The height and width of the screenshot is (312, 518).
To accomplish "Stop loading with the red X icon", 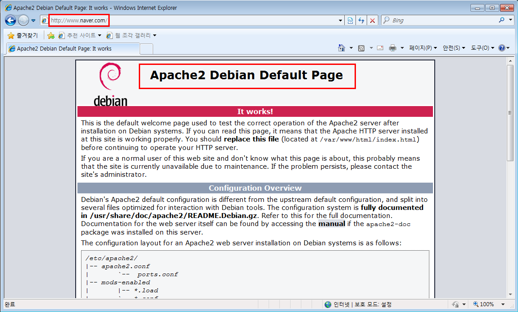I will [x=372, y=21].
